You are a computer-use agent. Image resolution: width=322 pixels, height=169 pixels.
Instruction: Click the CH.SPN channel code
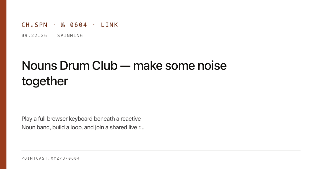[x=34, y=25]
